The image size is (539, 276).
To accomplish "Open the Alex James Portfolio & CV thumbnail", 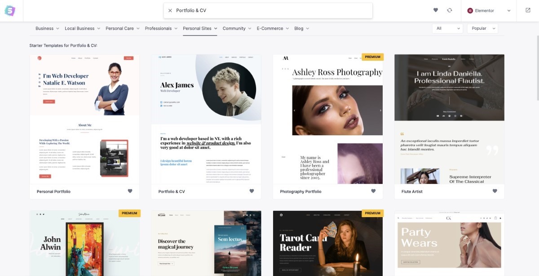I will (206, 119).
